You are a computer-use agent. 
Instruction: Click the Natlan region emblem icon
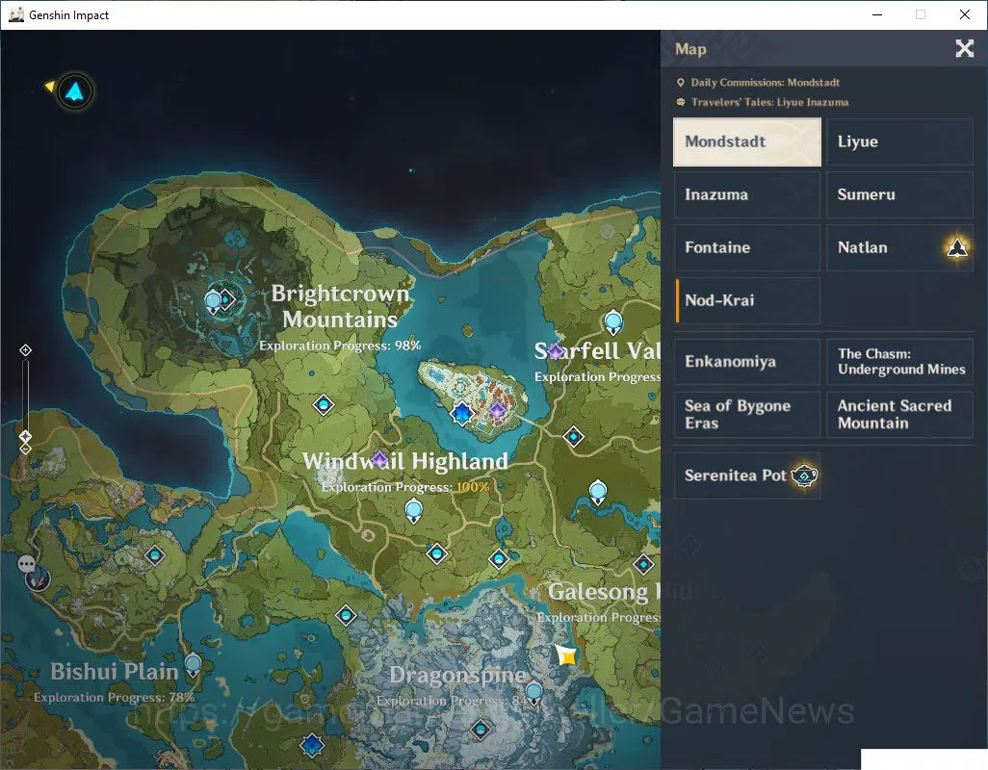tap(957, 247)
